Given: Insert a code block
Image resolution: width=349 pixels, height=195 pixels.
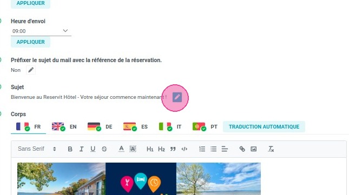Looking at the screenshot, I should pos(185,149).
